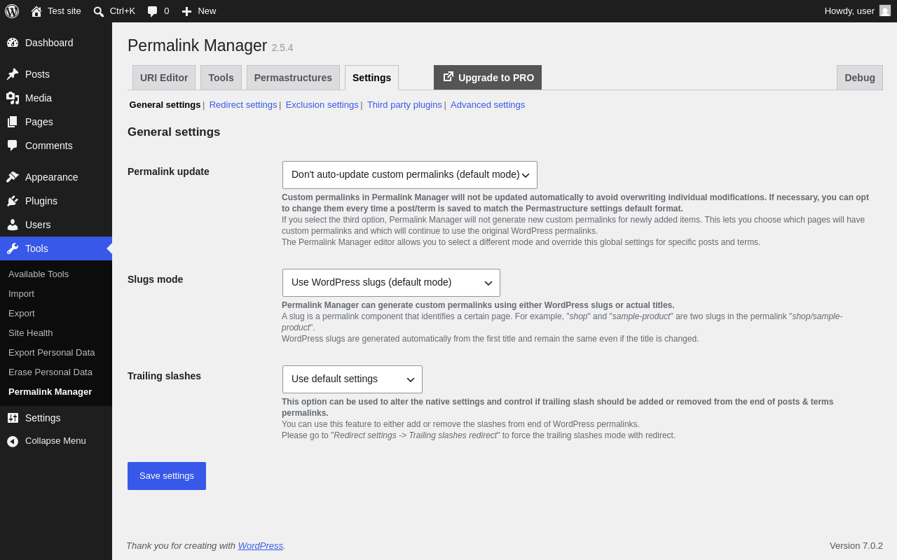Screen dimensions: 897x560
Task: Go to Advanced settings section
Action: (488, 105)
